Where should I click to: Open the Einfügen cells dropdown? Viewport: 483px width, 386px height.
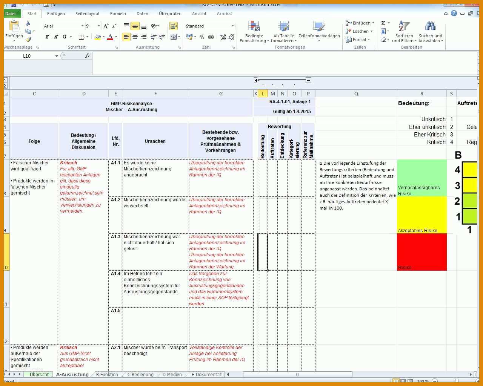pyautogui.click(x=360, y=23)
